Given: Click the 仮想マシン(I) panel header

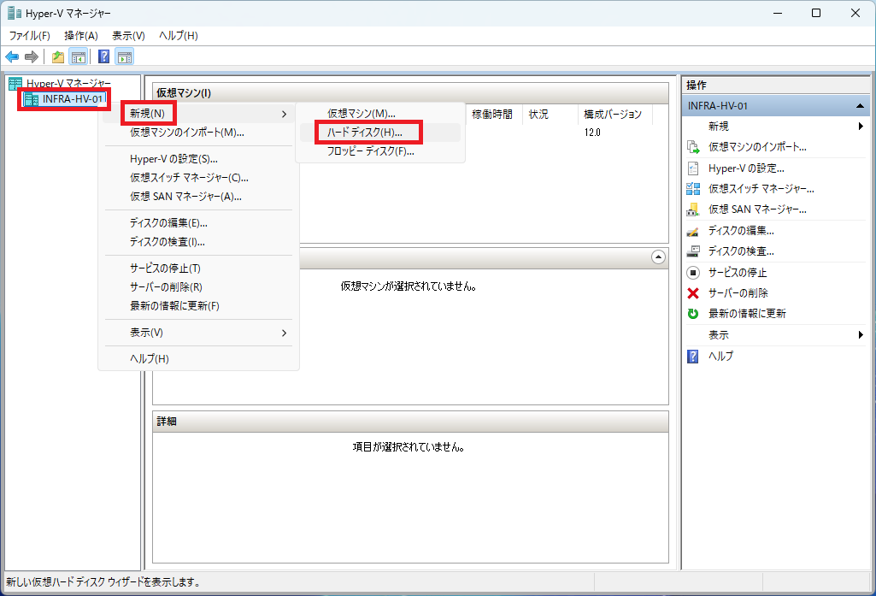Looking at the screenshot, I should tap(410, 93).
